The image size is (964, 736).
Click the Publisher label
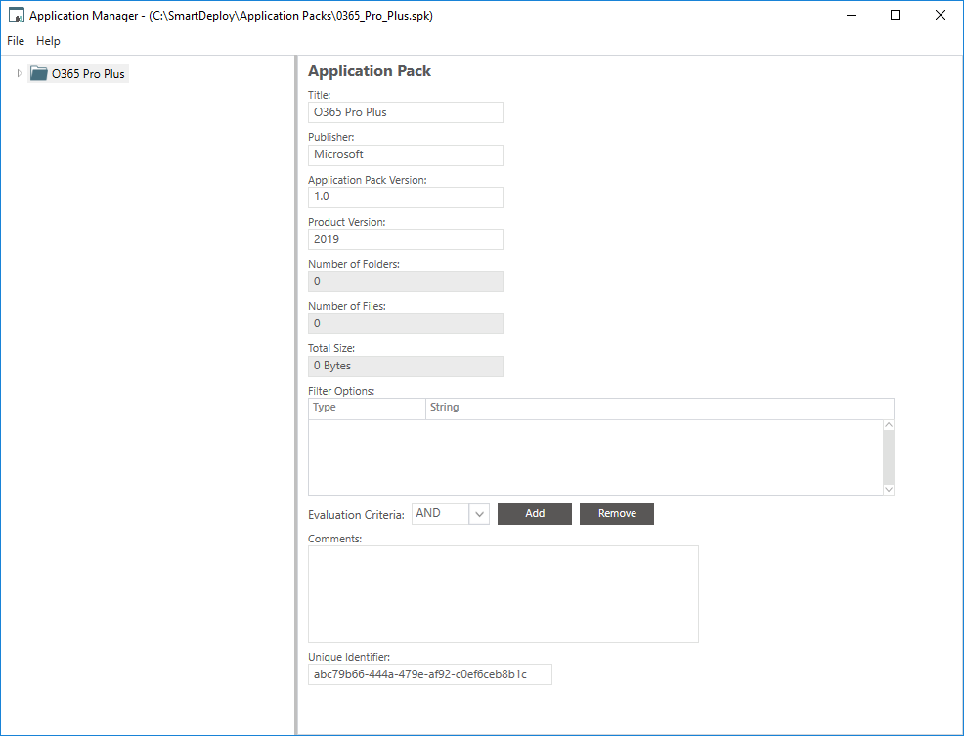pos(330,137)
